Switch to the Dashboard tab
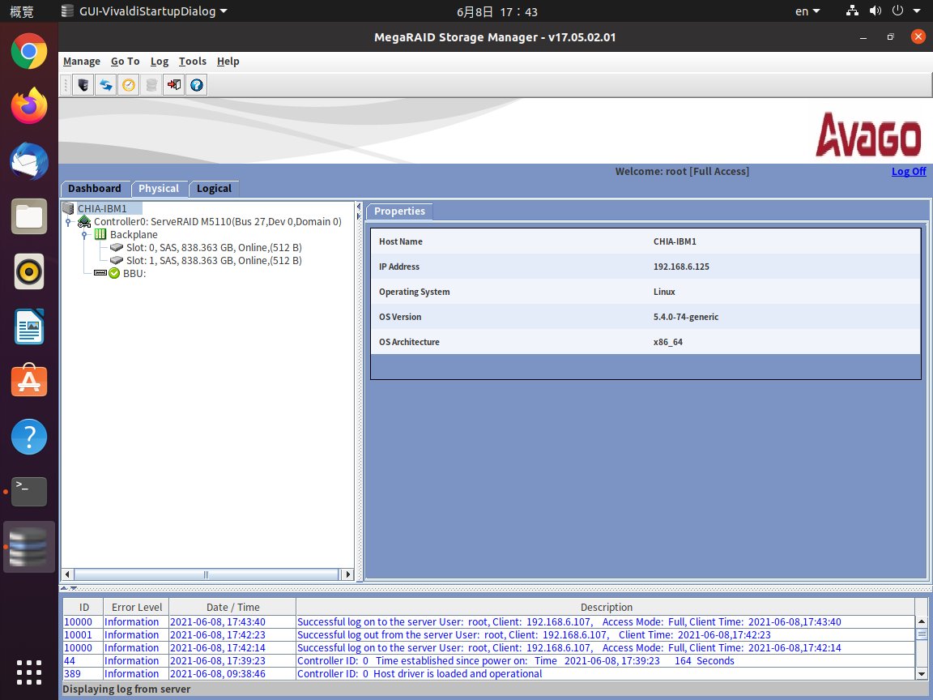The width and height of the screenshot is (933, 700). tap(95, 189)
